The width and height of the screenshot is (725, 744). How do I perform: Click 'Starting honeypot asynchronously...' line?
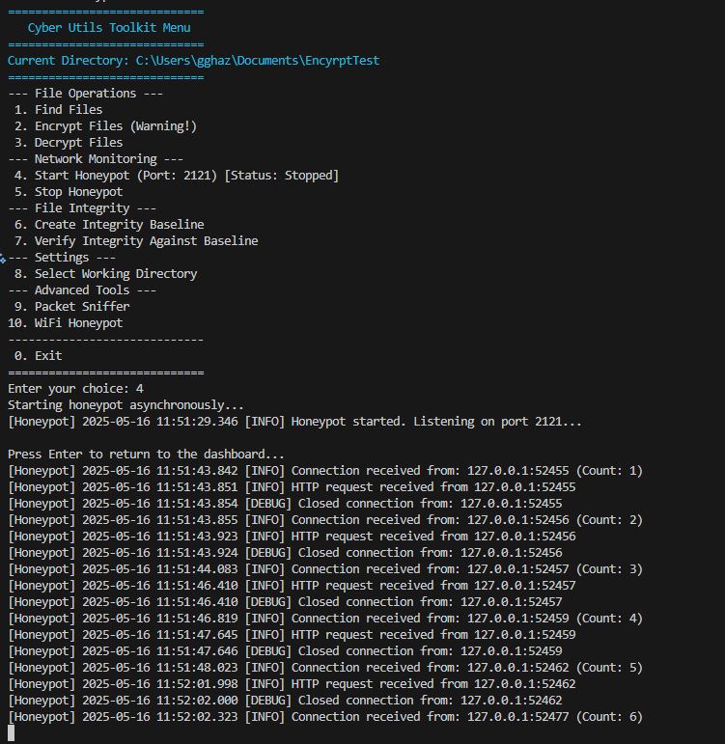click(x=125, y=405)
